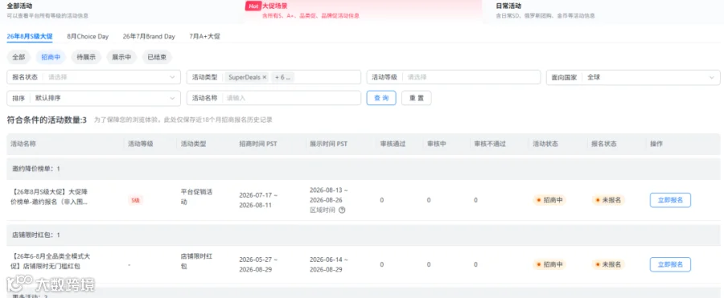Click the 活动名称 input field
Viewport: 724px width, 298px height.
click(x=274, y=98)
